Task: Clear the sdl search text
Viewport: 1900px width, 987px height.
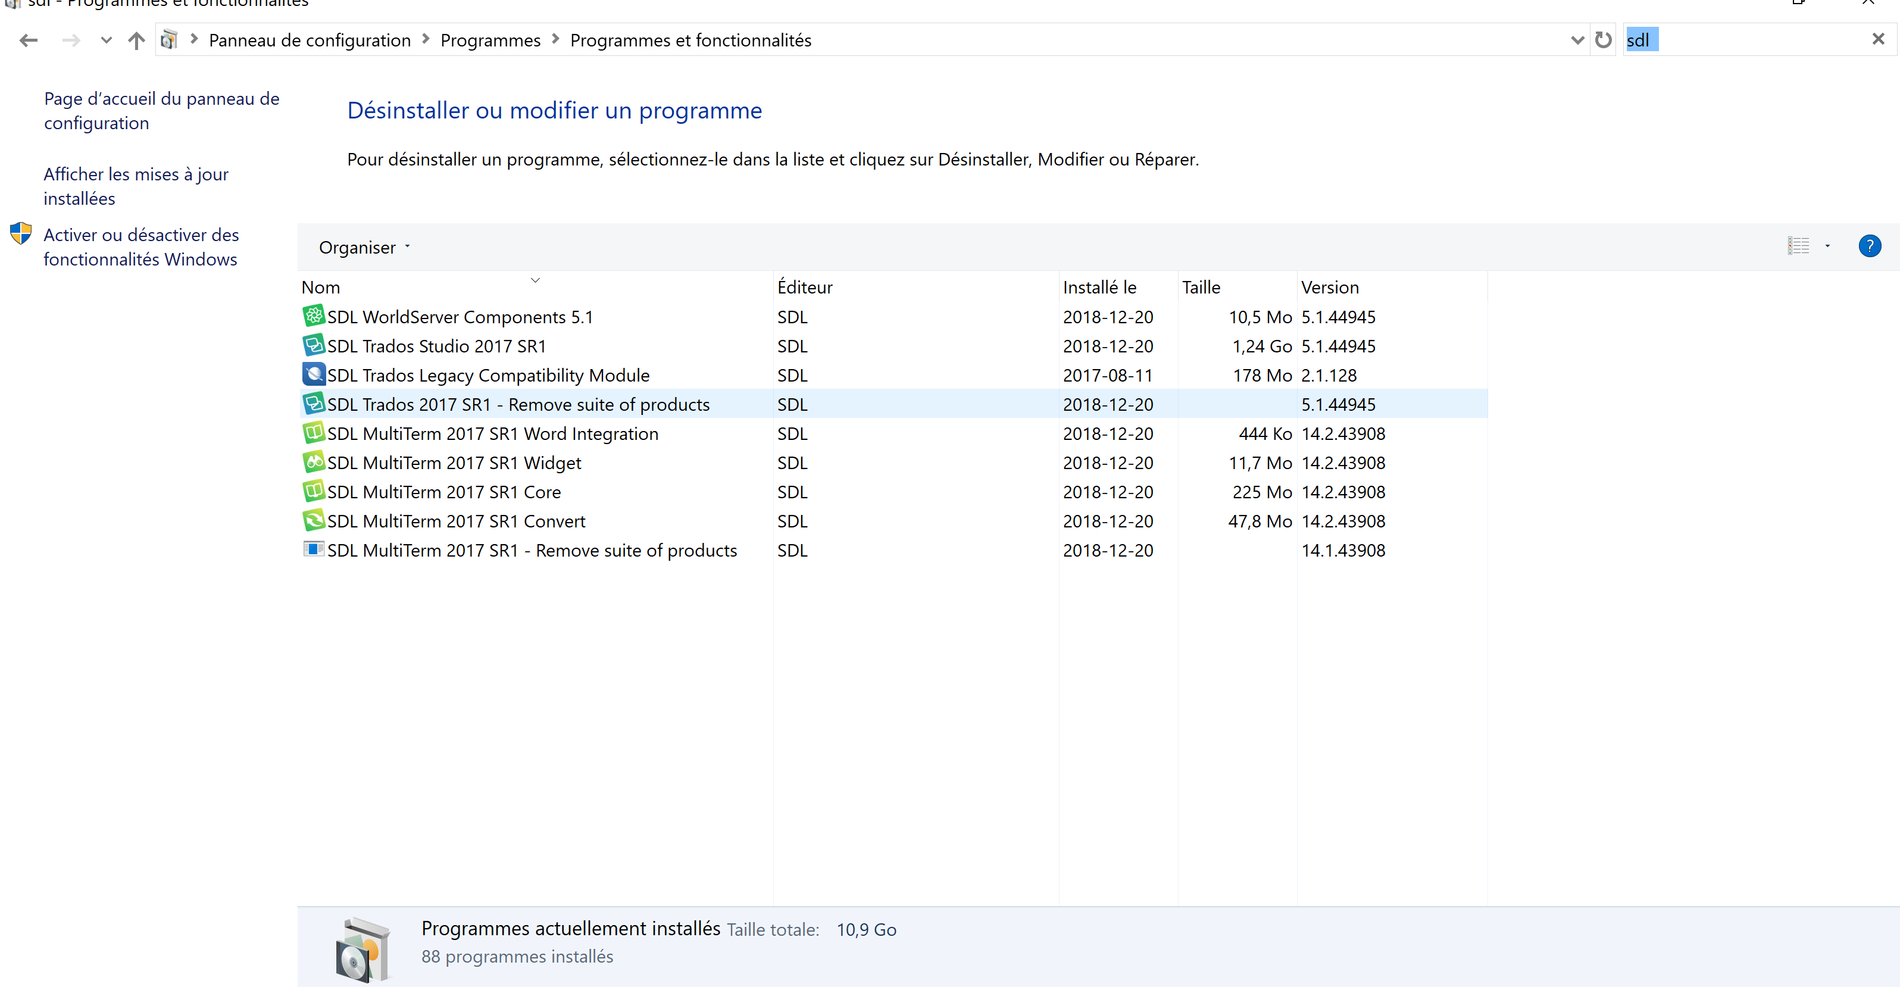Action: pos(1878,39)
